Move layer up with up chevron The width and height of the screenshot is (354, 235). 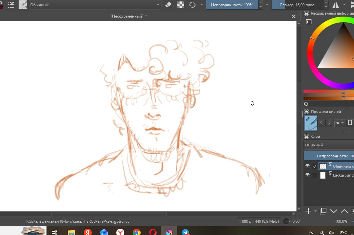pyautogui.click(x=344, y=211)
